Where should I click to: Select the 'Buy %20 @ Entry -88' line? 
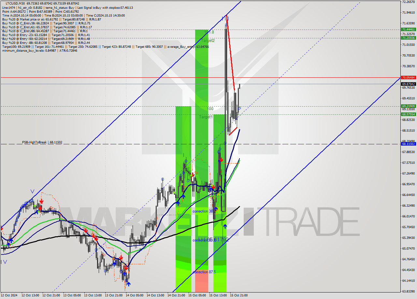point(46,43)
